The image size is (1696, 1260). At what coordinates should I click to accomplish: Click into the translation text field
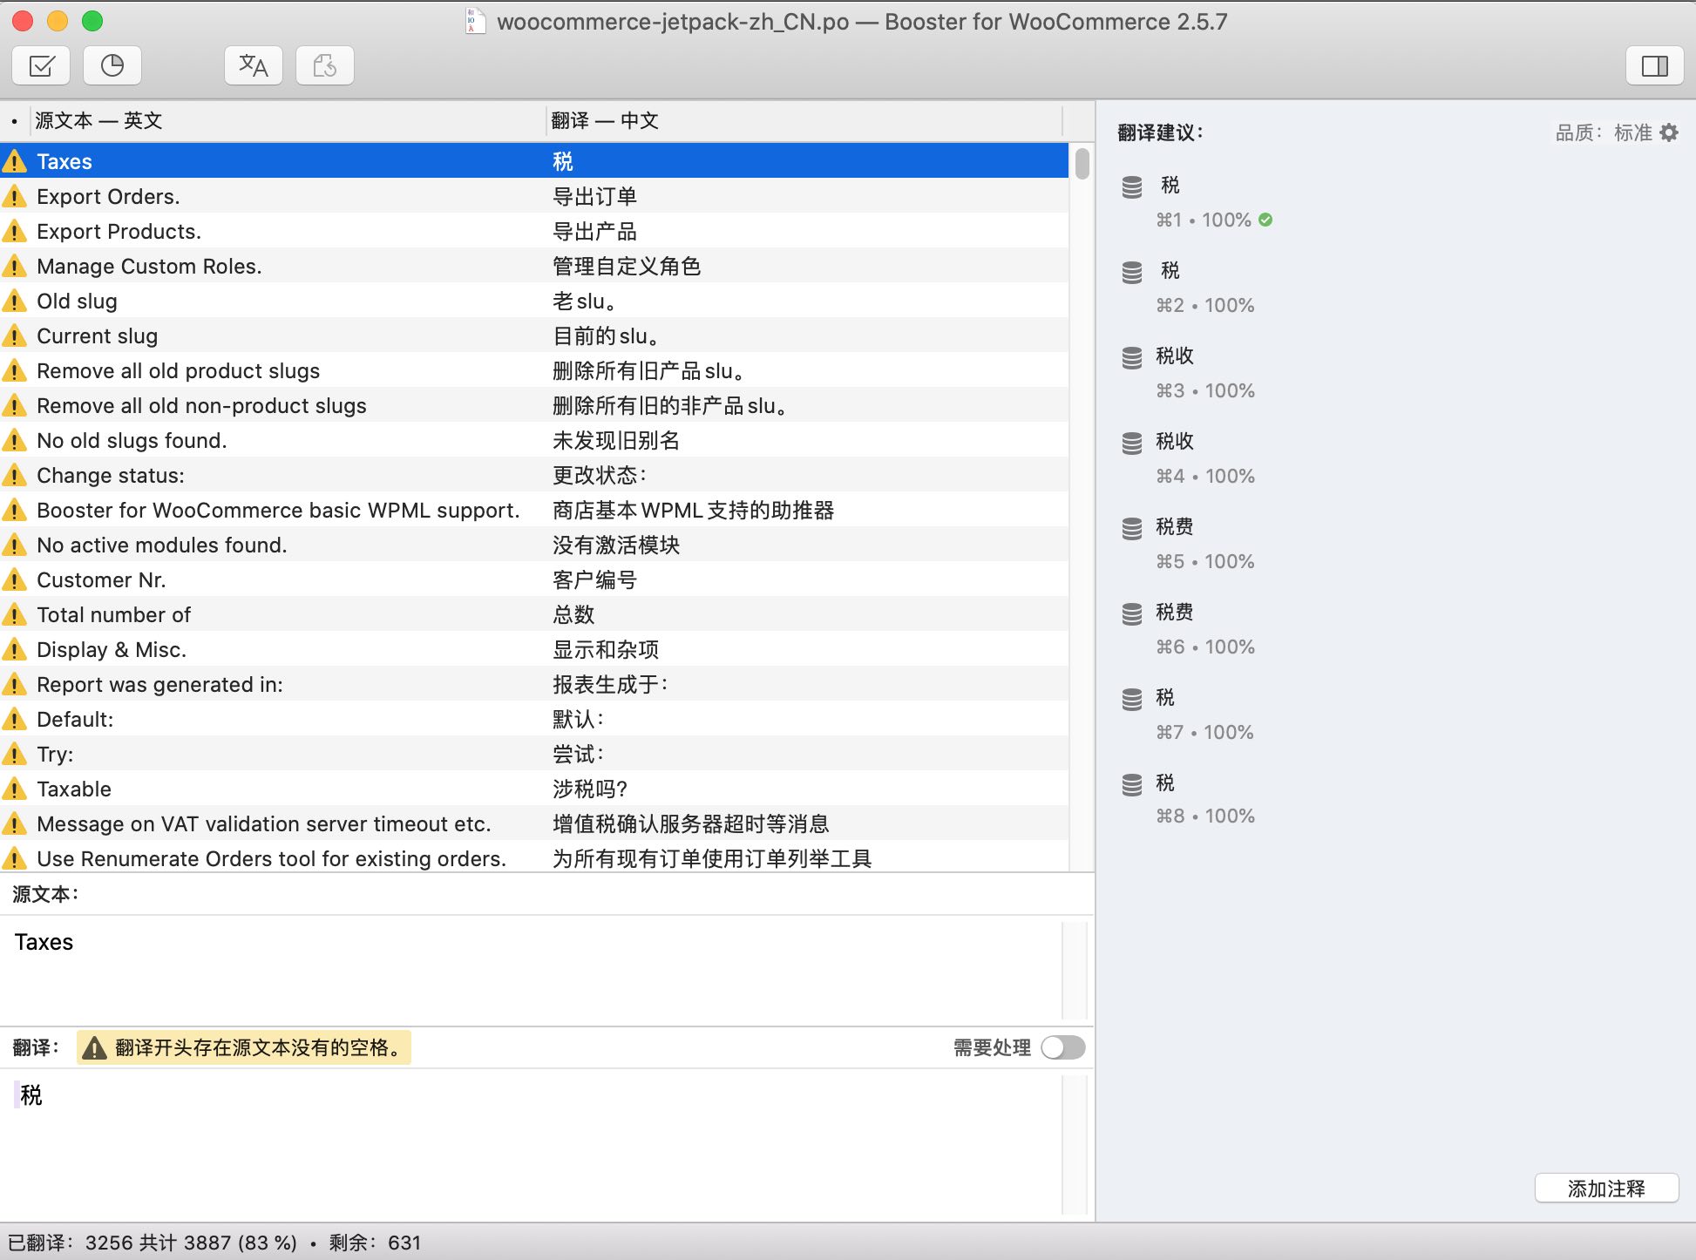tap(523, 1133)
